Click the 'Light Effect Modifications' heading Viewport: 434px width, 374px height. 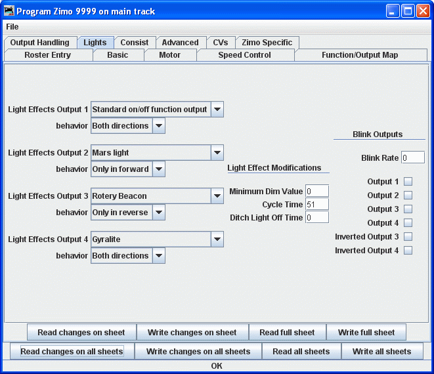274,168
